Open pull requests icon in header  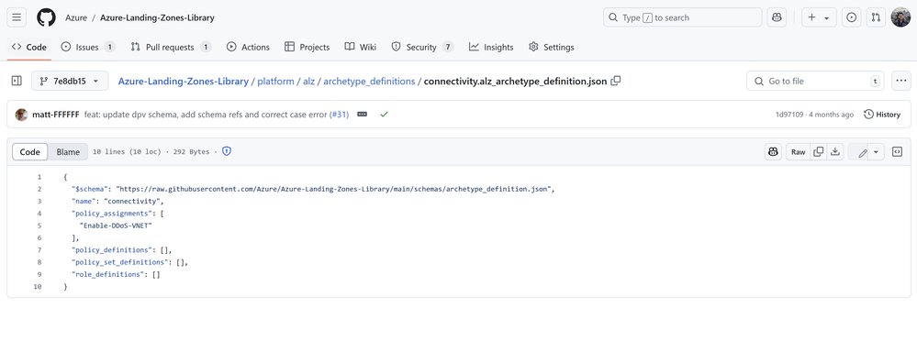[x=876, y=17]
